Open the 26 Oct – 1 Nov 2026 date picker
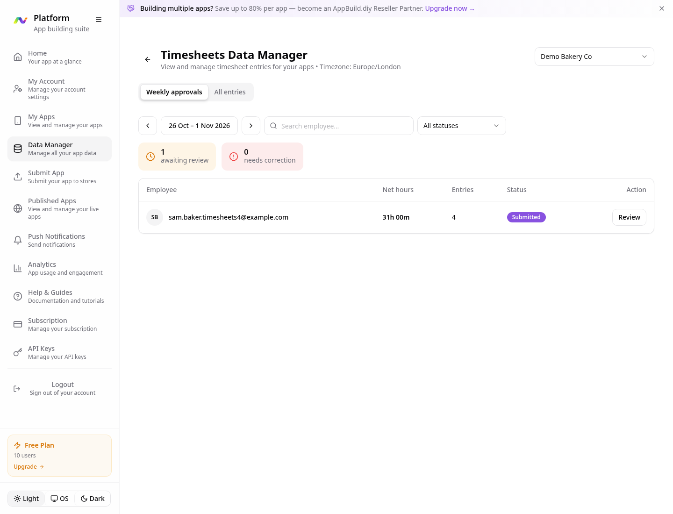 [199, 126]
